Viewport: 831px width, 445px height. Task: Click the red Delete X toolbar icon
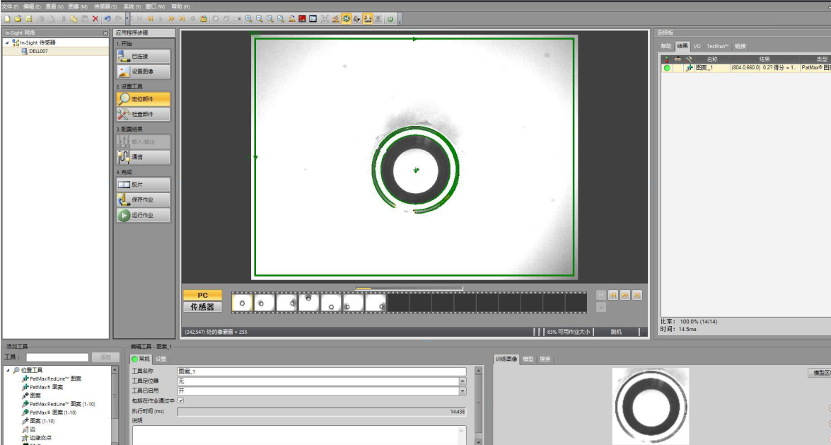coord(95,18)
